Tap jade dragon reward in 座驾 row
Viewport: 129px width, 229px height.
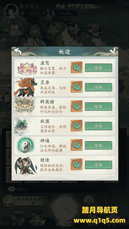tap(76, 67)
